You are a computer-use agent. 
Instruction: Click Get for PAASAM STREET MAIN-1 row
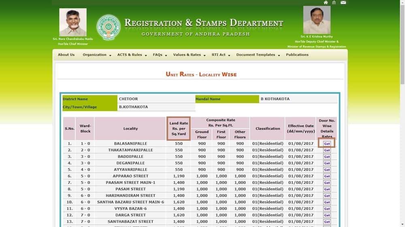(327, 183)
